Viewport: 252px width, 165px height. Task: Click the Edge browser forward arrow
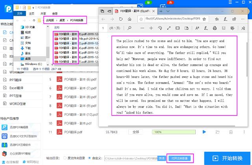[112, 19]
